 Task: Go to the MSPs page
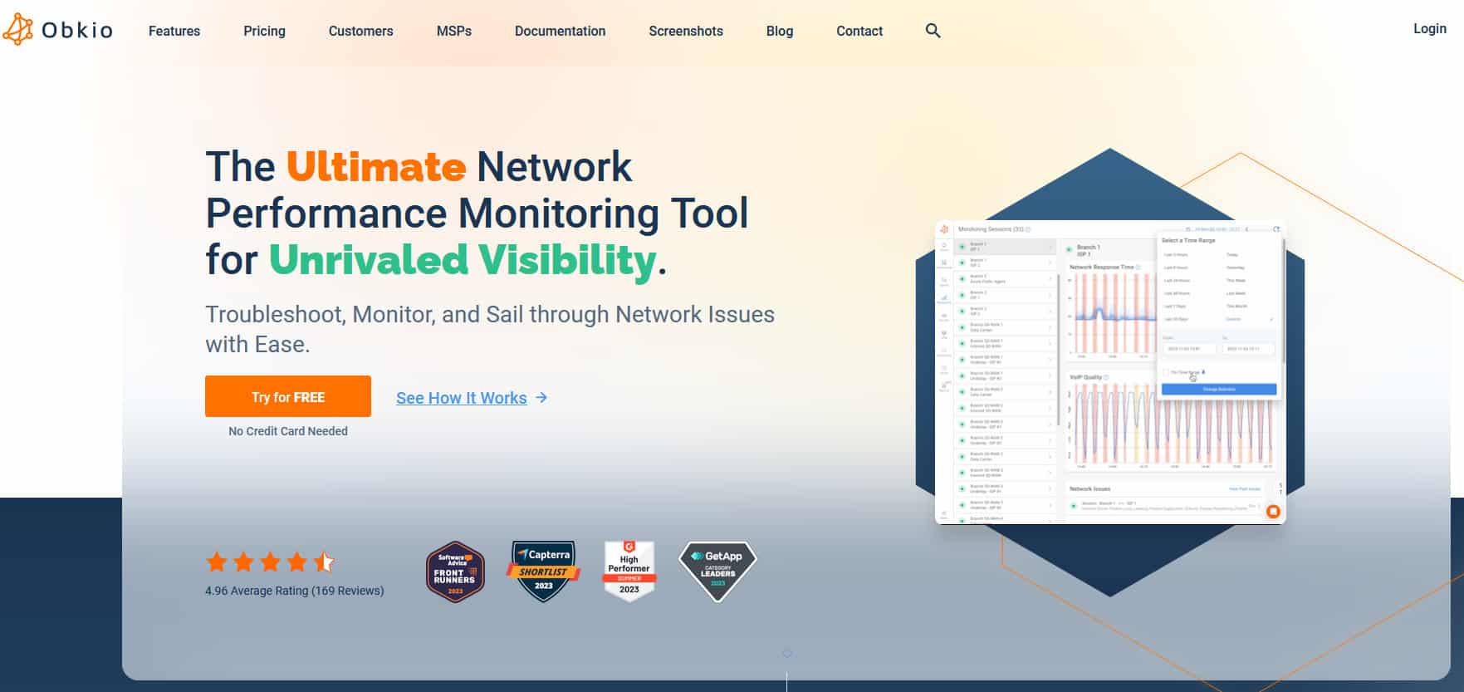click(x=454, y=31)
